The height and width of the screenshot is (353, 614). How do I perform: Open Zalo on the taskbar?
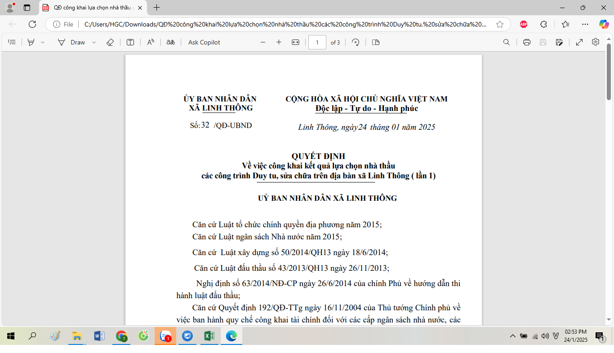tap(165, 336)
